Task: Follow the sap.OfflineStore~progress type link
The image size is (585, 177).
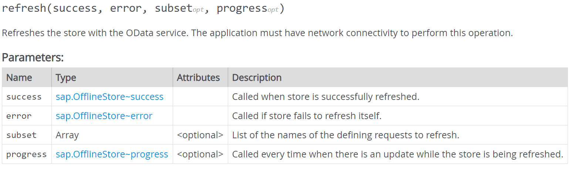Action: coord(112,154)
